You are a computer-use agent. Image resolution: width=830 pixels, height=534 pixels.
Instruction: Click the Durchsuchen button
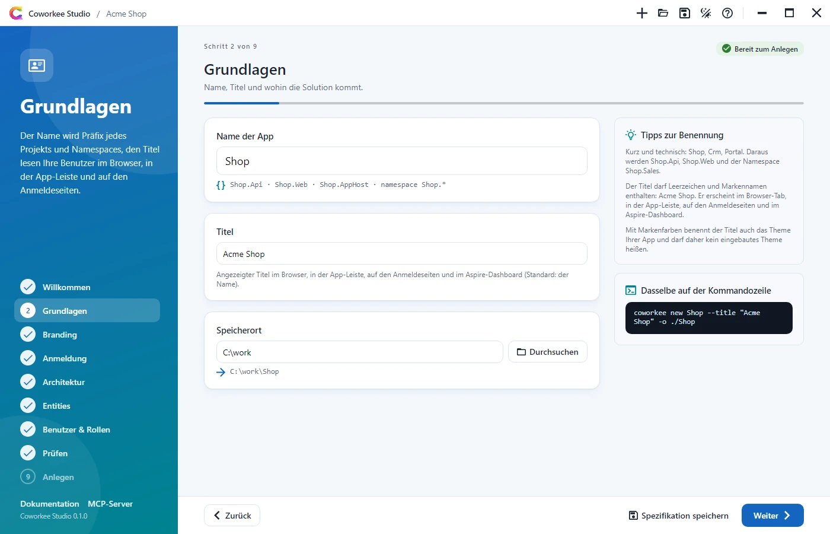548,352
